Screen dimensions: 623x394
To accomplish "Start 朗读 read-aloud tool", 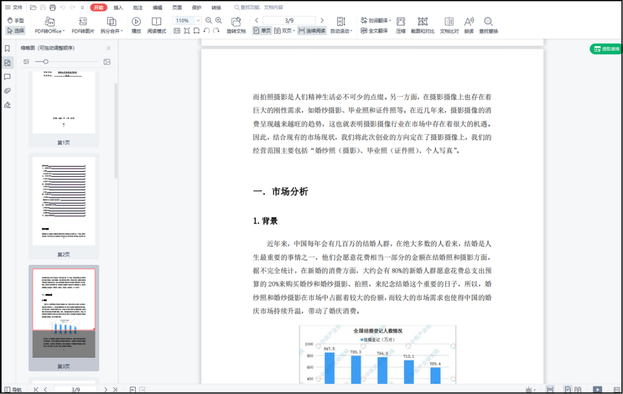I will (x=469, y=25).
